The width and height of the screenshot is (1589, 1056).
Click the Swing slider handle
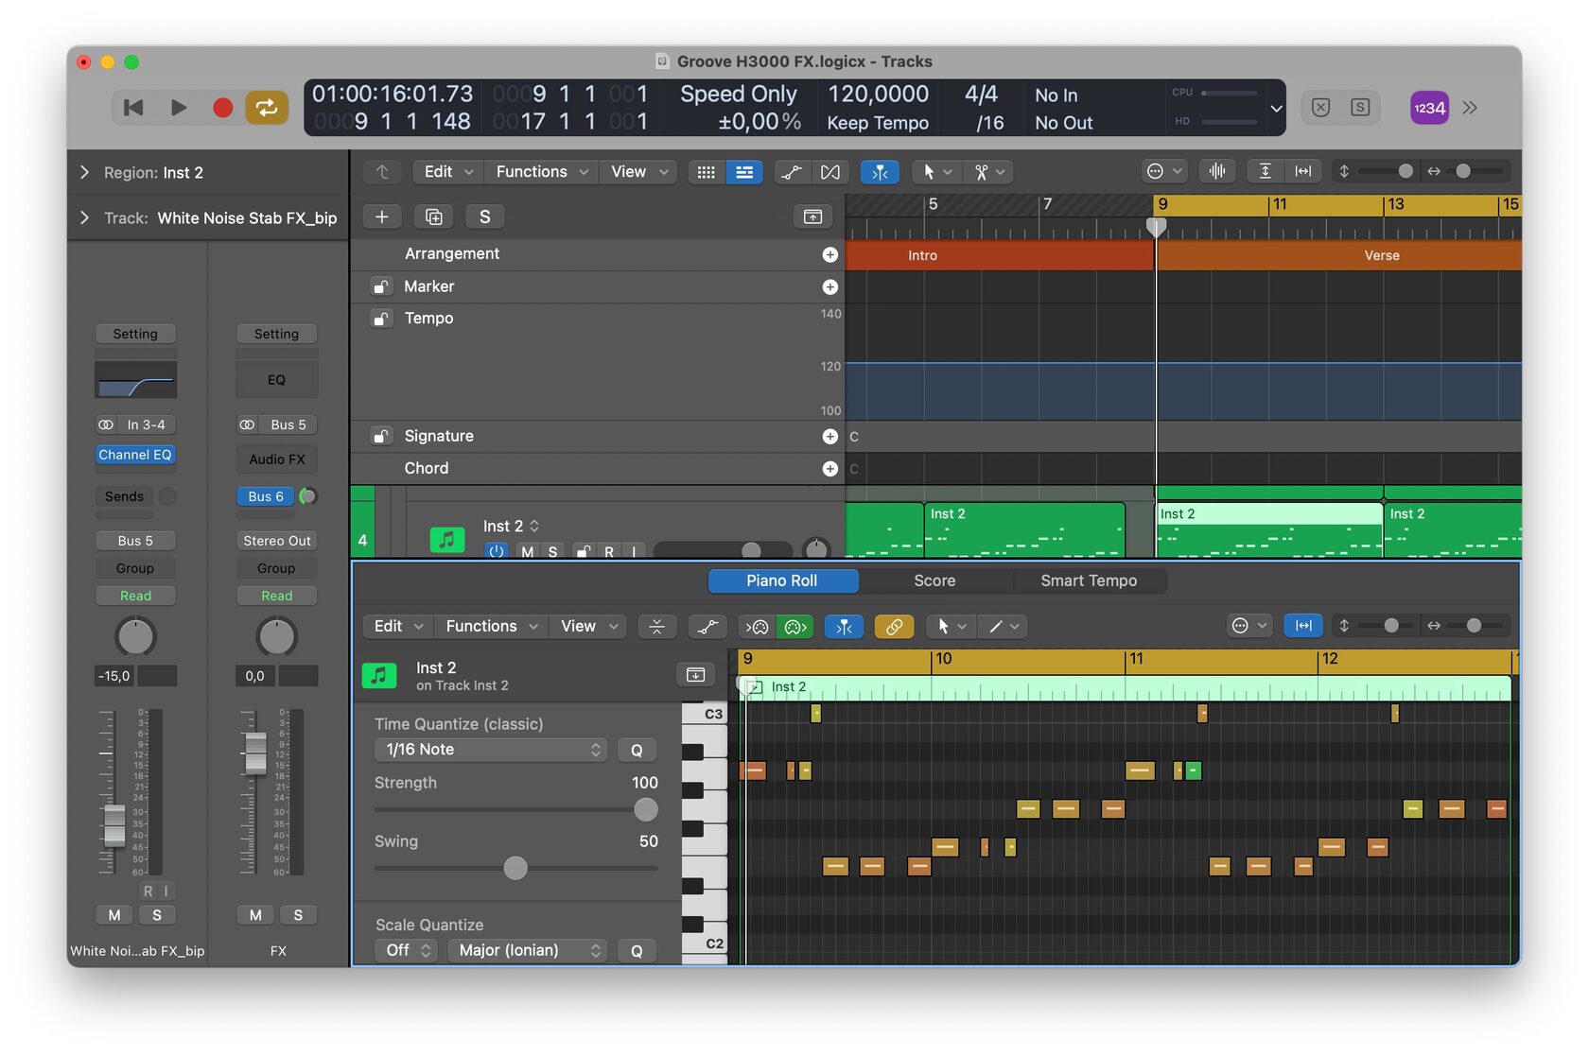click(515, 868)
